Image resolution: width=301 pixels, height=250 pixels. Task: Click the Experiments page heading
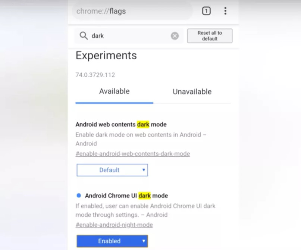pyautogui.click(x=106, y=56)
